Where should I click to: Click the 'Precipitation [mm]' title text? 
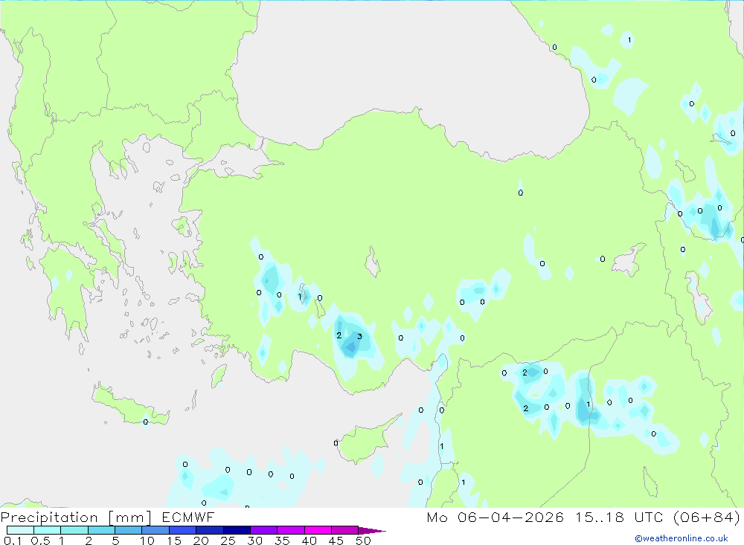pyautogui.click(x=76, y=517)
